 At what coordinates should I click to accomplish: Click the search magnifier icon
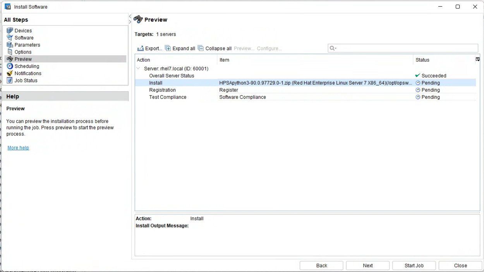pos(332,48)
